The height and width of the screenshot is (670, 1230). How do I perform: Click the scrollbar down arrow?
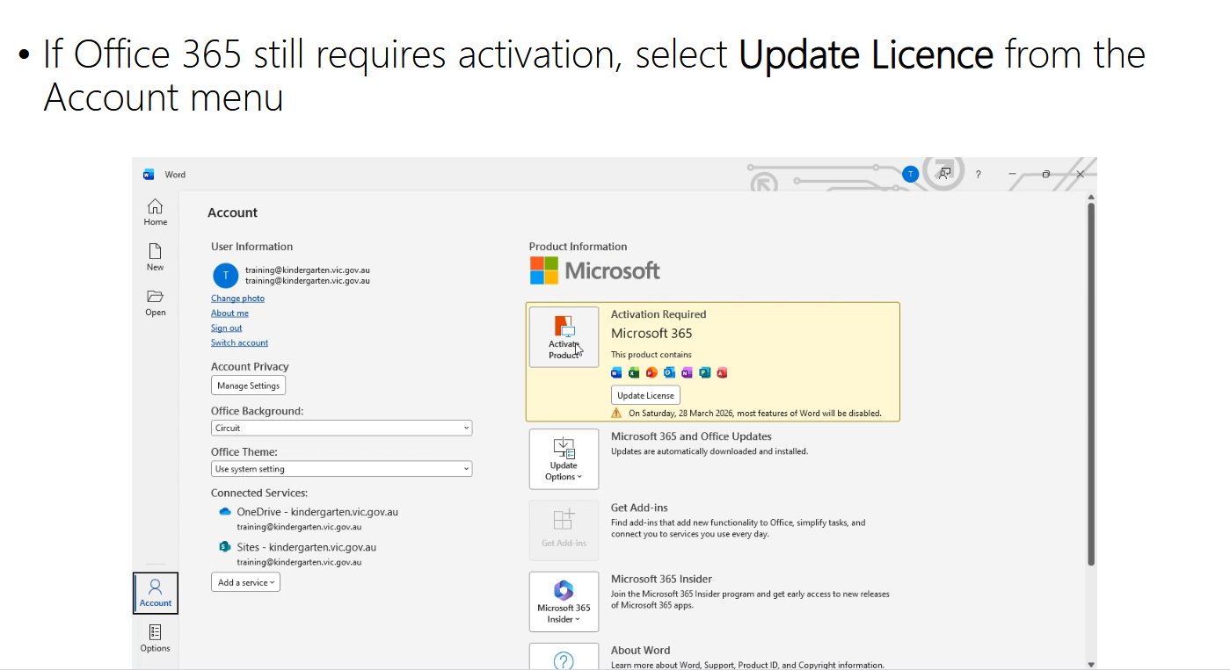click(x=1091, y=665)
